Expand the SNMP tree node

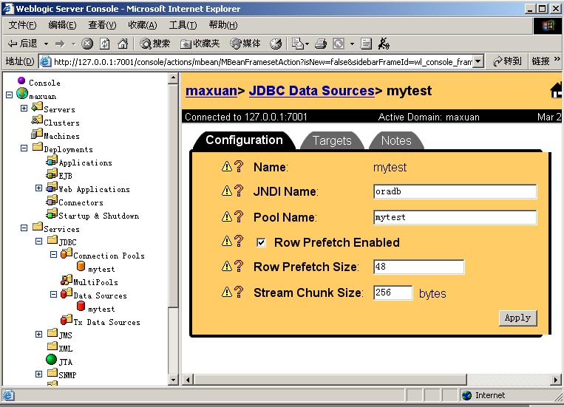39,374
